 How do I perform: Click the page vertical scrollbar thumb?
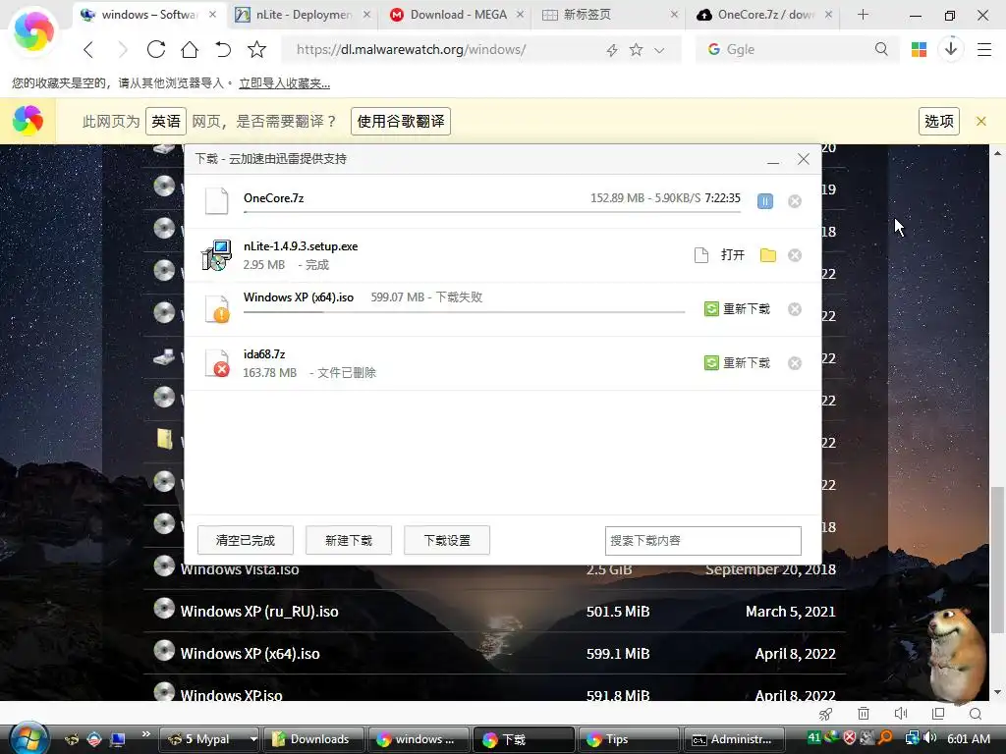(x=996, y=559)
